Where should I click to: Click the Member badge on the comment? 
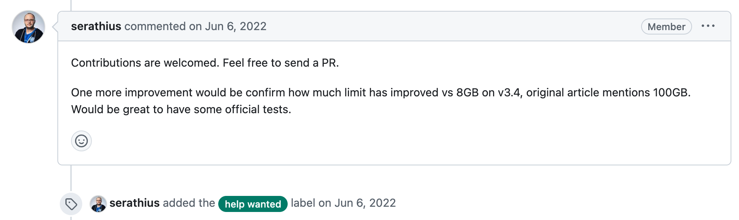[x=666, y=26]
